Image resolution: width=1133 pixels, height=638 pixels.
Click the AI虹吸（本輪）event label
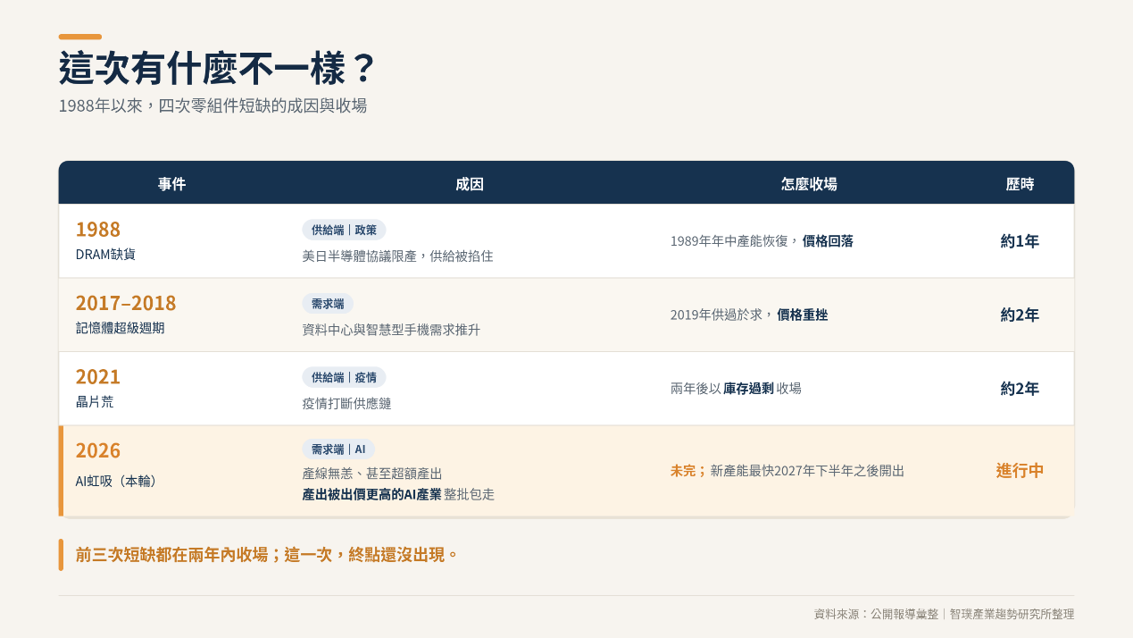pos(116,481)
